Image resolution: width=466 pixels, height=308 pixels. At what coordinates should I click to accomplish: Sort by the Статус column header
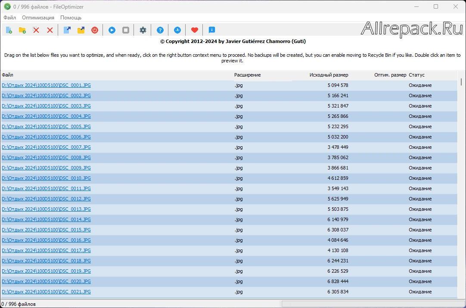pos(416,75)
